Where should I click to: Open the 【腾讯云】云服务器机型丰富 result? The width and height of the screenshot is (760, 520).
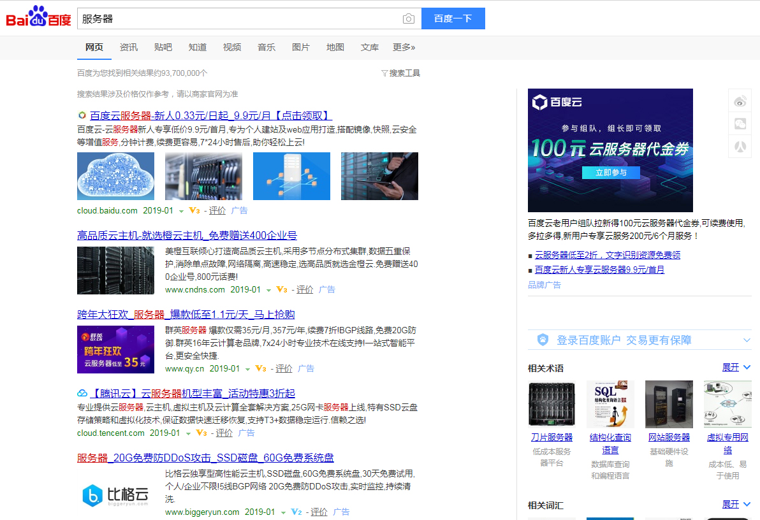(193, 394)
